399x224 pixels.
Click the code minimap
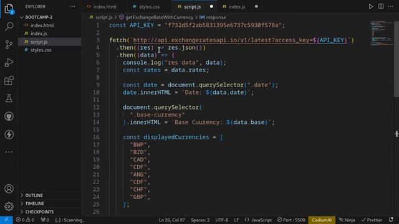(381, 33)
